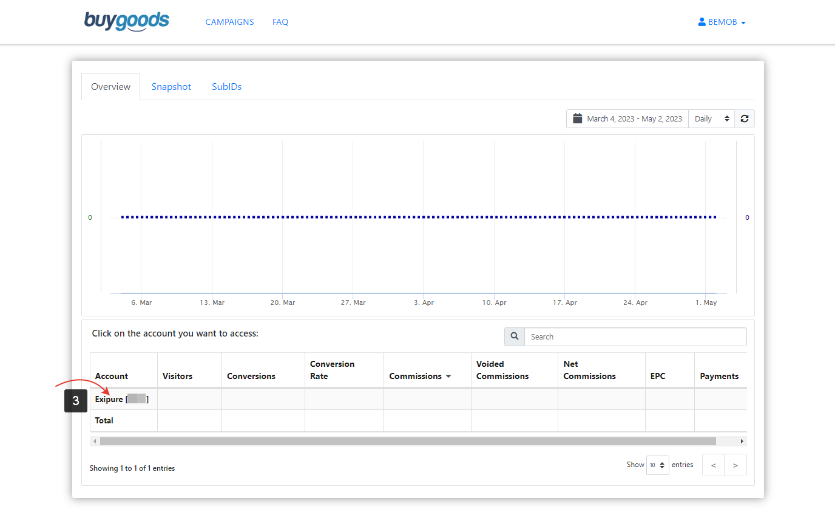Image resolution: width=835 pixels, height=509 pixels.
Task: Switch to the SubIDs tab
Action: point(226,86)
